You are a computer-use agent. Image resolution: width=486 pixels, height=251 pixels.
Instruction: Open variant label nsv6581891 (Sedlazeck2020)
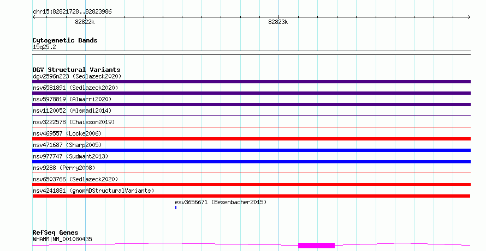[75, 88]
